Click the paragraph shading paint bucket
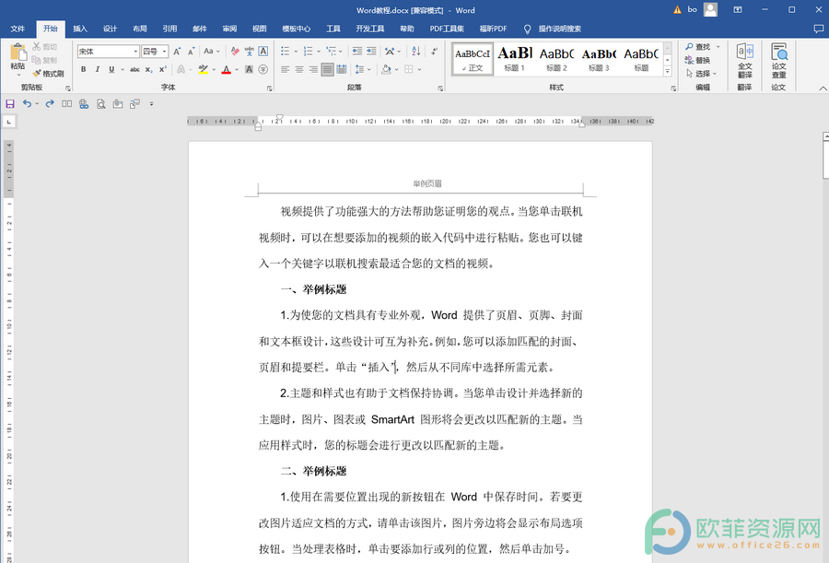This screenshot has height=563, width=829. [386, 69]
